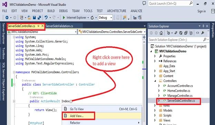Refresh the Solution Explorer
Screen dimensions: 215x125
pos(181,33)
